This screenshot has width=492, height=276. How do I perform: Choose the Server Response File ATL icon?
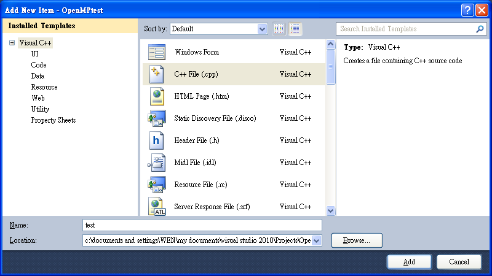click(156, 206)
